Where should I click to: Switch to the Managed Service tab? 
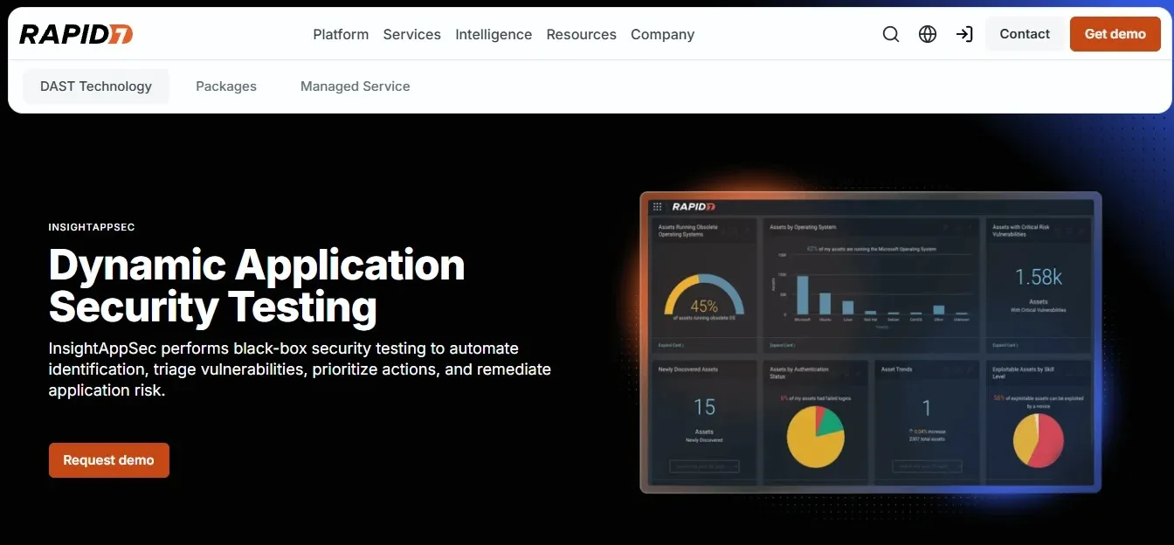[355, 86]
